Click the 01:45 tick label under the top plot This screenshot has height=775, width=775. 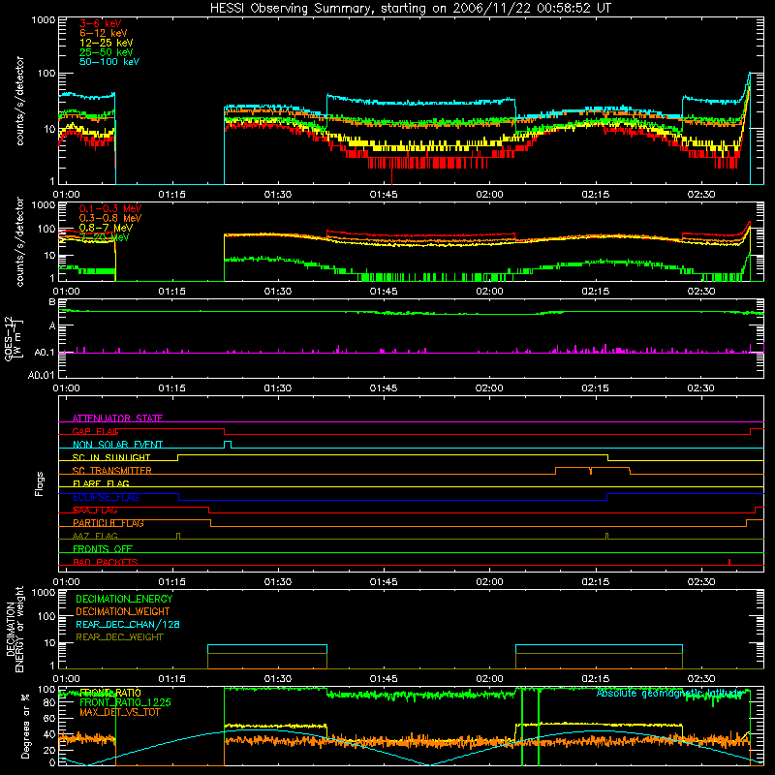[384, 195]
